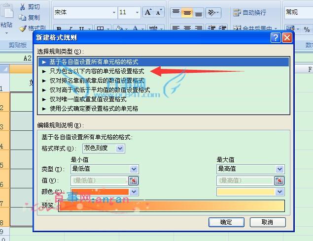Click the range selector icon for minimum value
Viewport: 313px width, 241px height.
tap(134, 181)
